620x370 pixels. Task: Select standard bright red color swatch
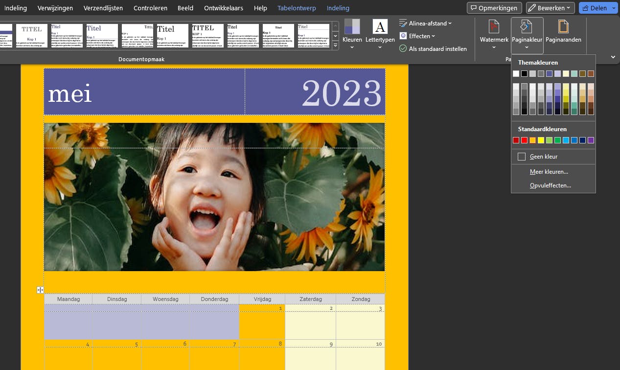(524, 140)
